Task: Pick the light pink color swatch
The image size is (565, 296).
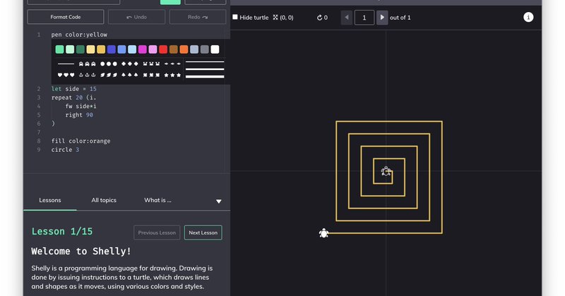Action: point(153,49)
